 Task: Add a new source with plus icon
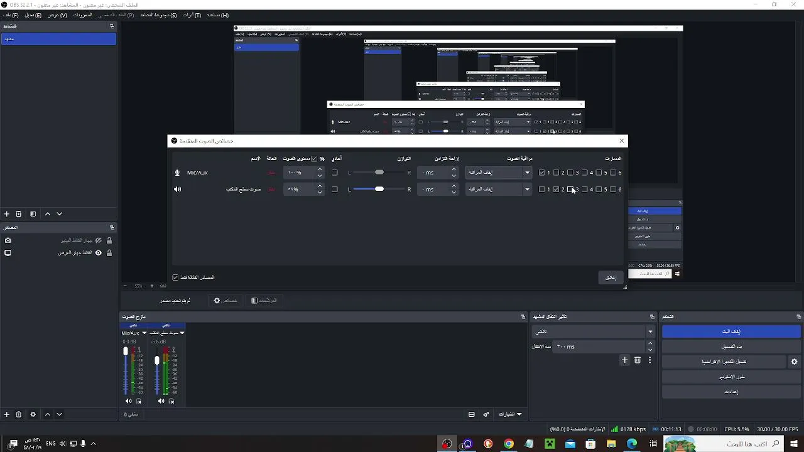[x=7, y=414]
